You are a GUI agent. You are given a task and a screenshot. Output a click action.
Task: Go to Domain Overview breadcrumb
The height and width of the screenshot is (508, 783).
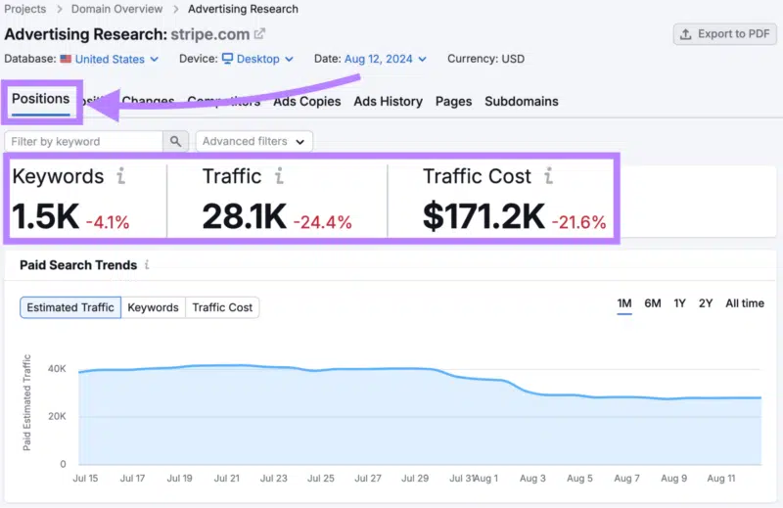click(x=116, y=9)
